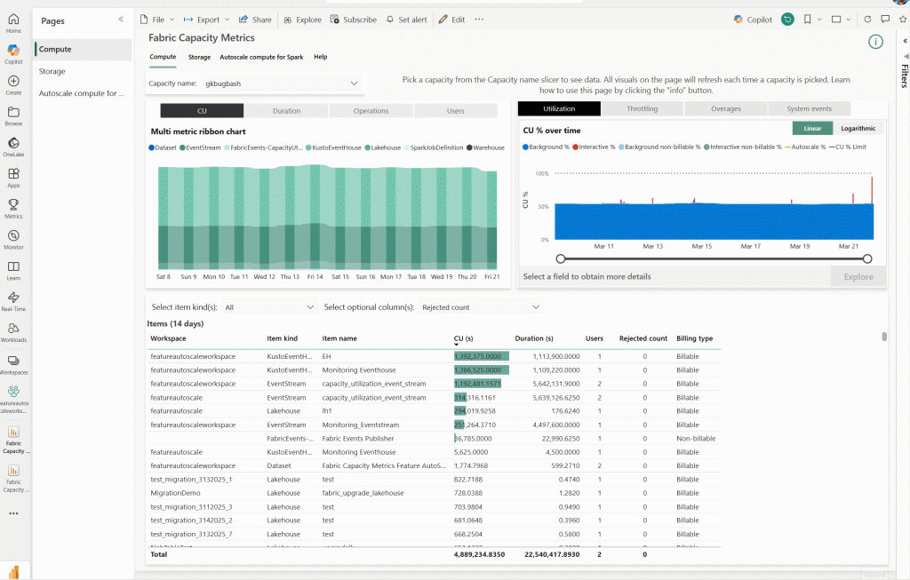Click the CU data bar for EH row
Viewport: 910px width, 580px height.
pyautogui.click(x=481, y=356)
